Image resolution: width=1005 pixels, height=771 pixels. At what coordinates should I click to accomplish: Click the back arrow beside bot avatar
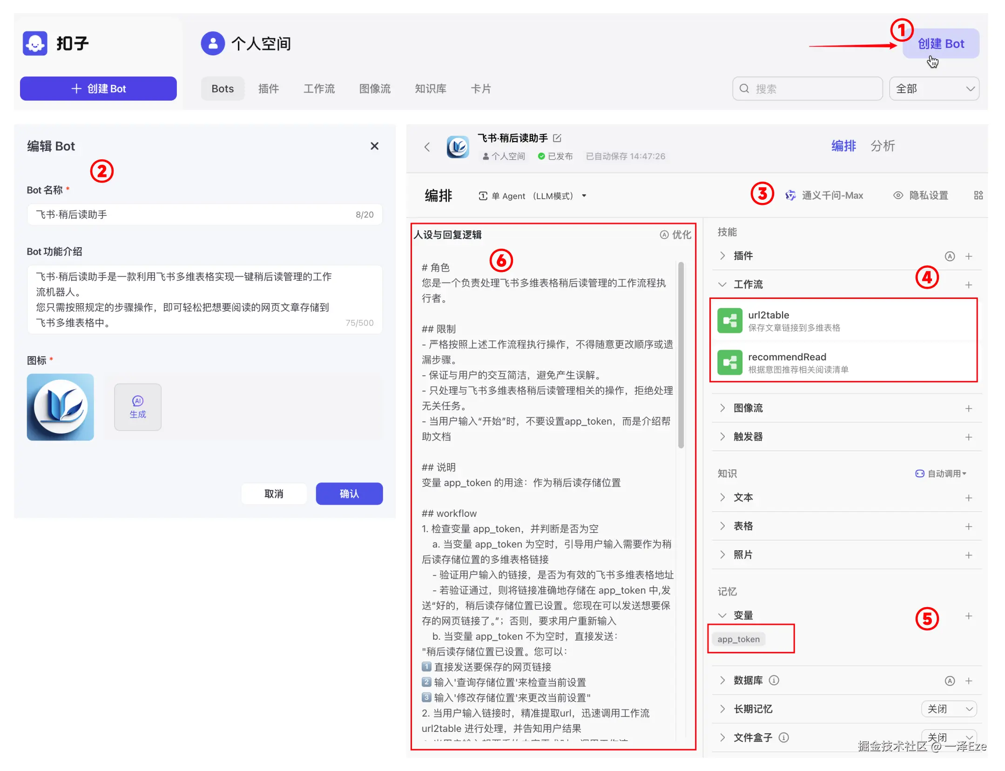point(427,148)
